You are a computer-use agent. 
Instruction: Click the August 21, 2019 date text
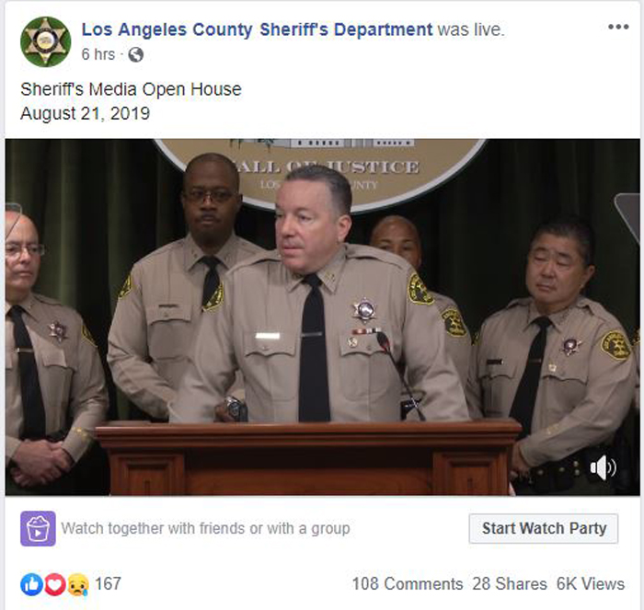[85, 113]
